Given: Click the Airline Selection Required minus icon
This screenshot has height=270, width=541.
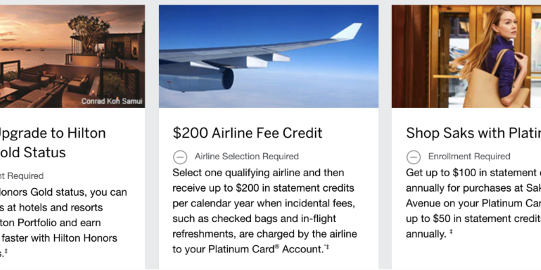Looking at the screenshot, I should point(180,157).
